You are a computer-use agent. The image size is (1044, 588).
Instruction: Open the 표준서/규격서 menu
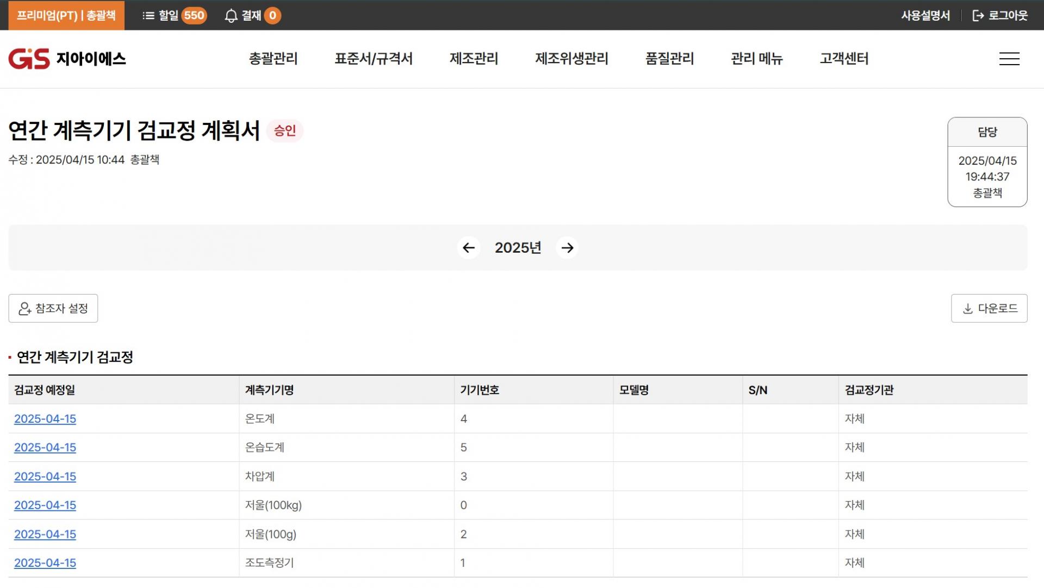(x=374, y=59)
